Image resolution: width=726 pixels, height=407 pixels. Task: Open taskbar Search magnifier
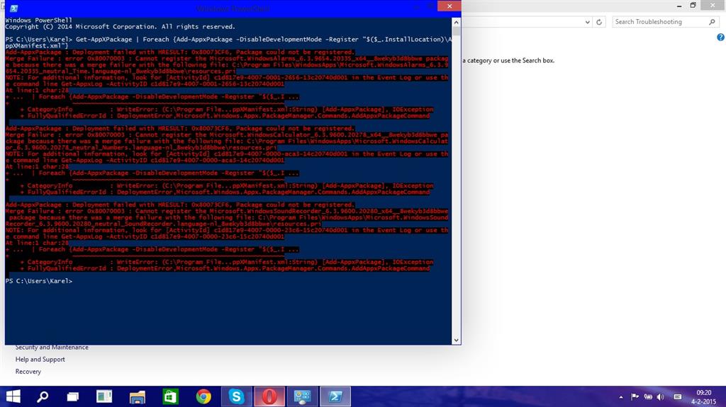tap(43, 396)
